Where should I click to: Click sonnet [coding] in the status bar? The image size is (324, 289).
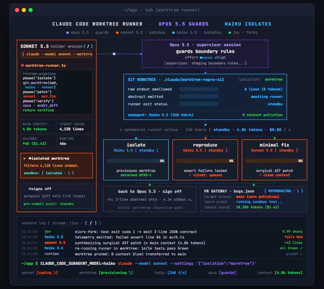pos(40,273)
